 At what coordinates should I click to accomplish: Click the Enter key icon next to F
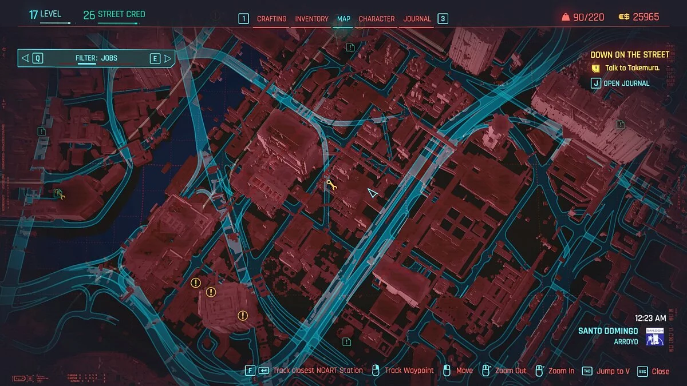pyautogui.click(x=264, y=371)
